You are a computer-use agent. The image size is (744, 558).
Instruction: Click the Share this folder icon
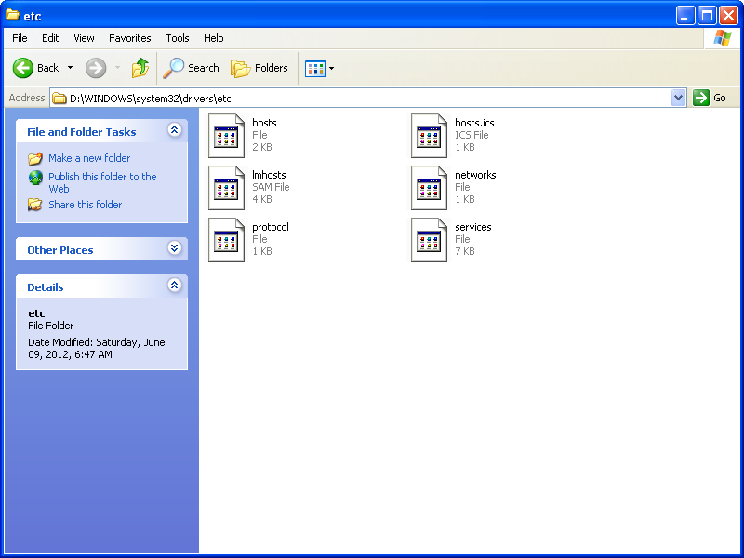[x=35, y=205]
